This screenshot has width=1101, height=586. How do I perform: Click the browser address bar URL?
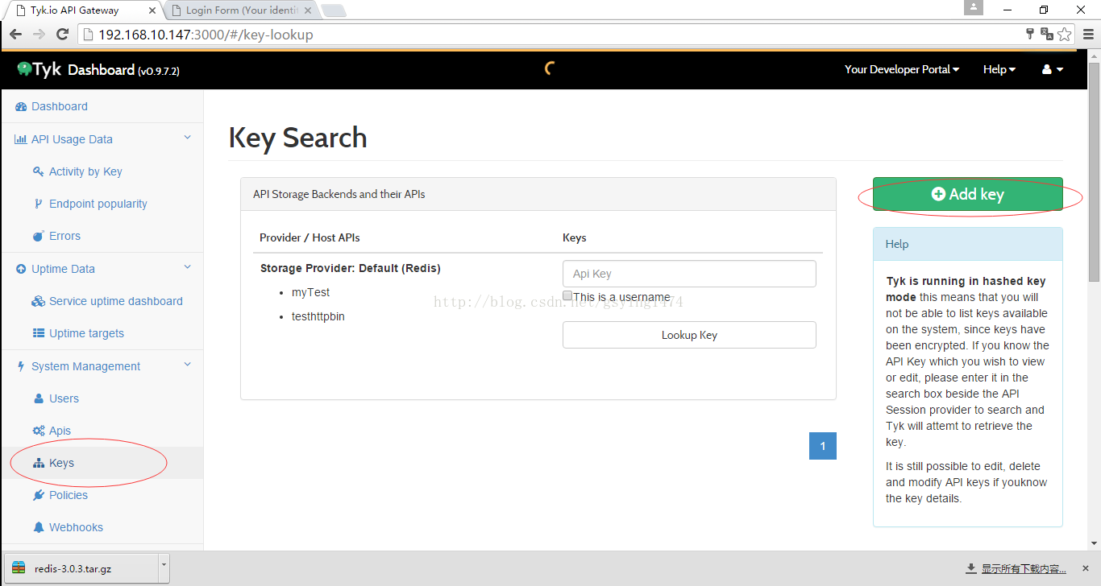206,35
